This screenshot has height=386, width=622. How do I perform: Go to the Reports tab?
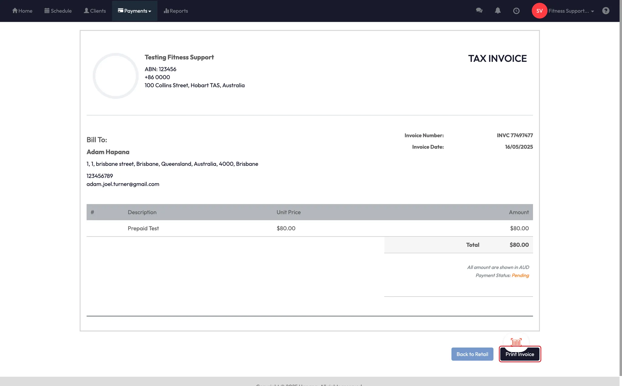click(179, 11)
